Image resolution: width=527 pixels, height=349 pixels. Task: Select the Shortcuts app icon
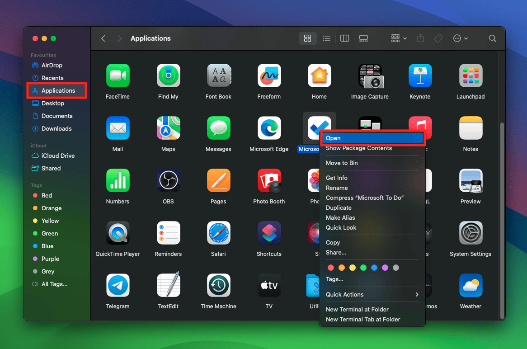269,233
